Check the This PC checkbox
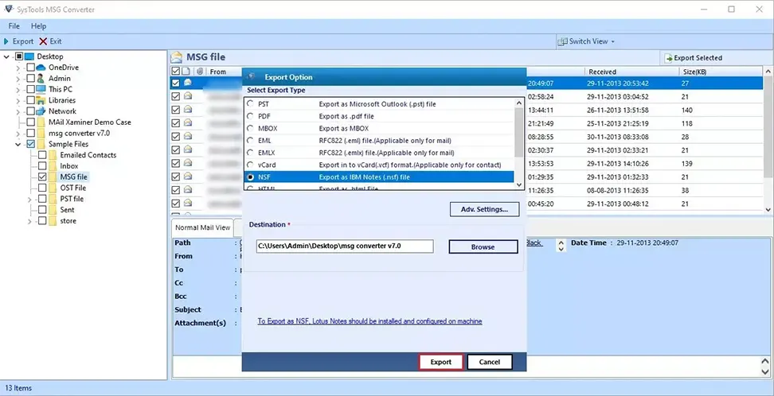The width and height of the screenshot is (774, 396). pyautogui.click(x=30, y=89)
